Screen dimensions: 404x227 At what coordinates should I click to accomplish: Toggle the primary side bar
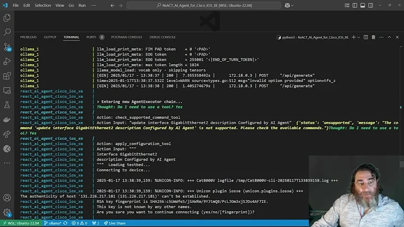point(355,5)
